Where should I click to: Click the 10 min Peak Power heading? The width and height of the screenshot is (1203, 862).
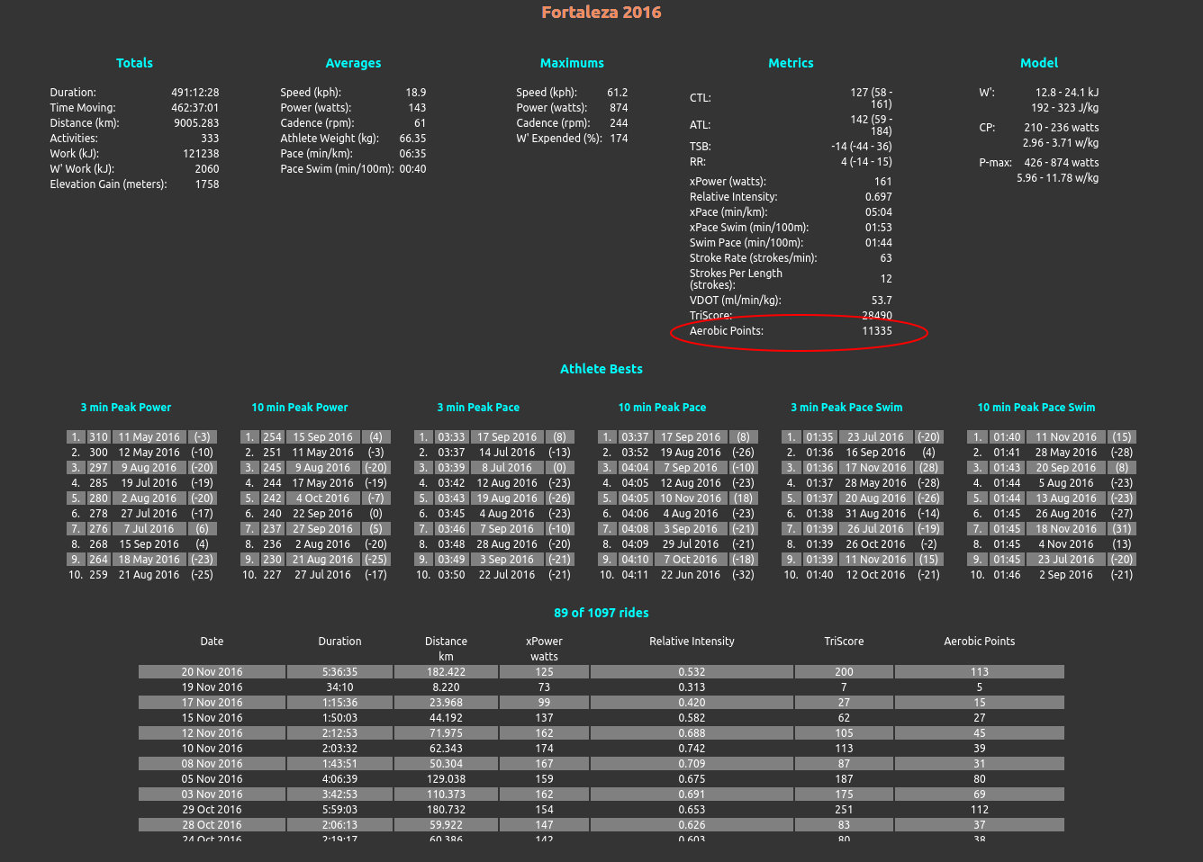pyautogui.click(x=300, y=408)
